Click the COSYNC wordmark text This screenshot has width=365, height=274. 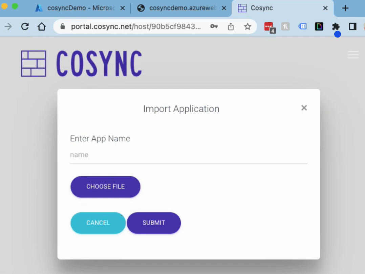click(99, 64)
